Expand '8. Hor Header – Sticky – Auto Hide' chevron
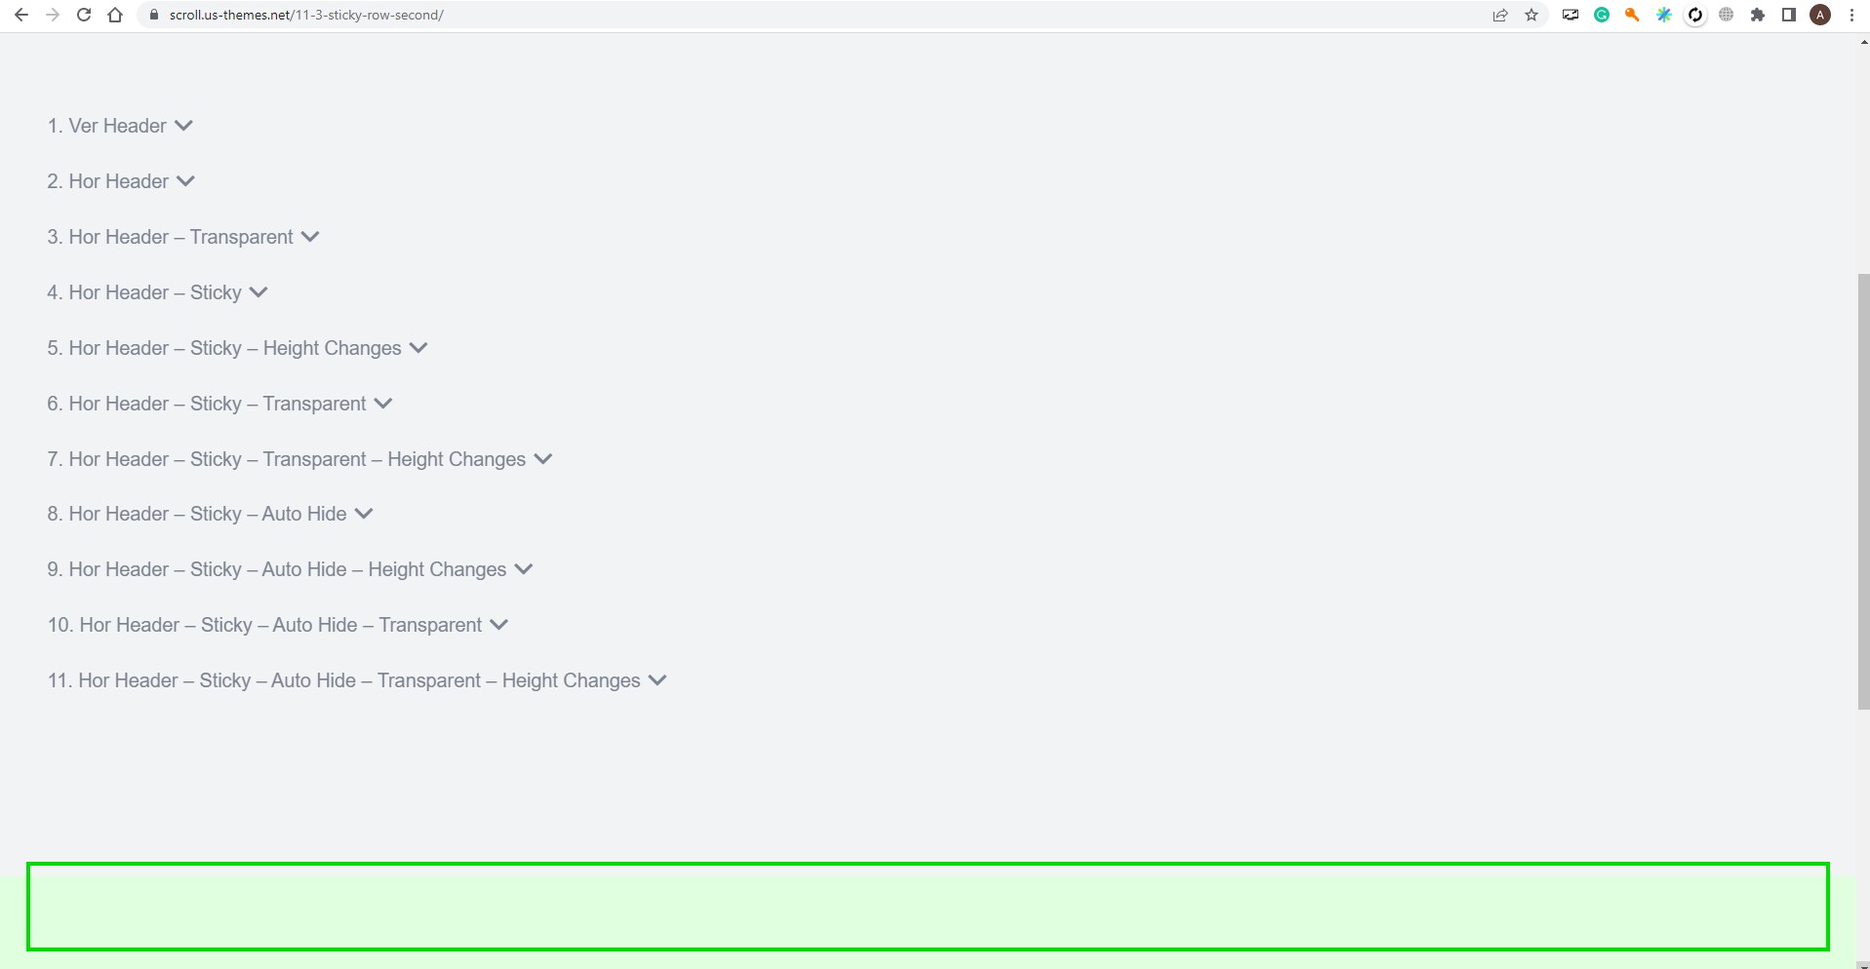 coord(364,514)
